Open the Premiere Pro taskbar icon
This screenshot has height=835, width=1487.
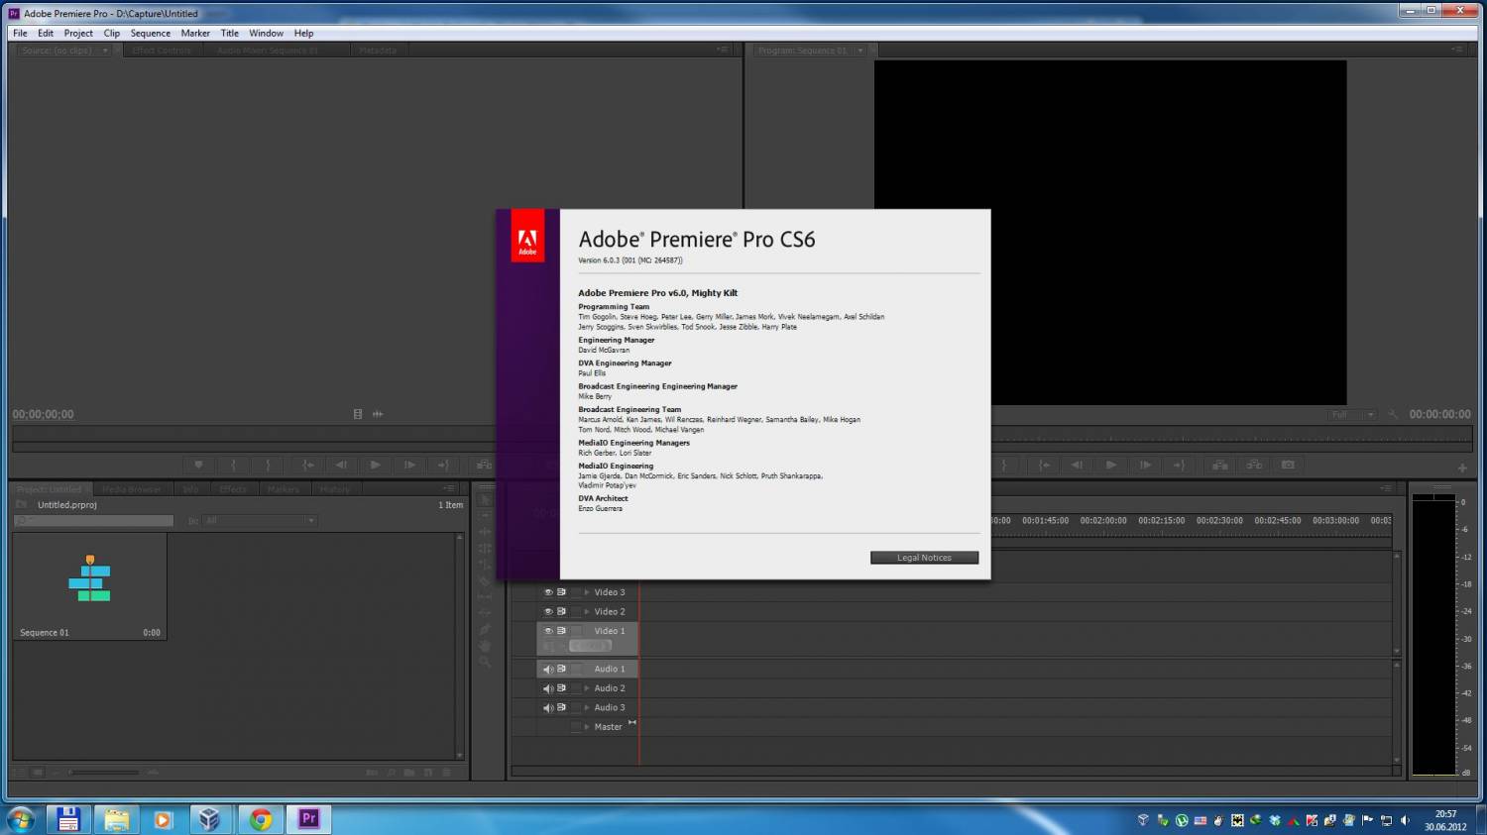(308, 819)
